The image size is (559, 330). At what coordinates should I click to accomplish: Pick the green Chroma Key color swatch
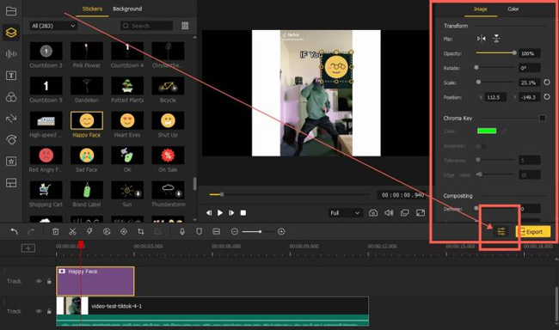point(487,131)
